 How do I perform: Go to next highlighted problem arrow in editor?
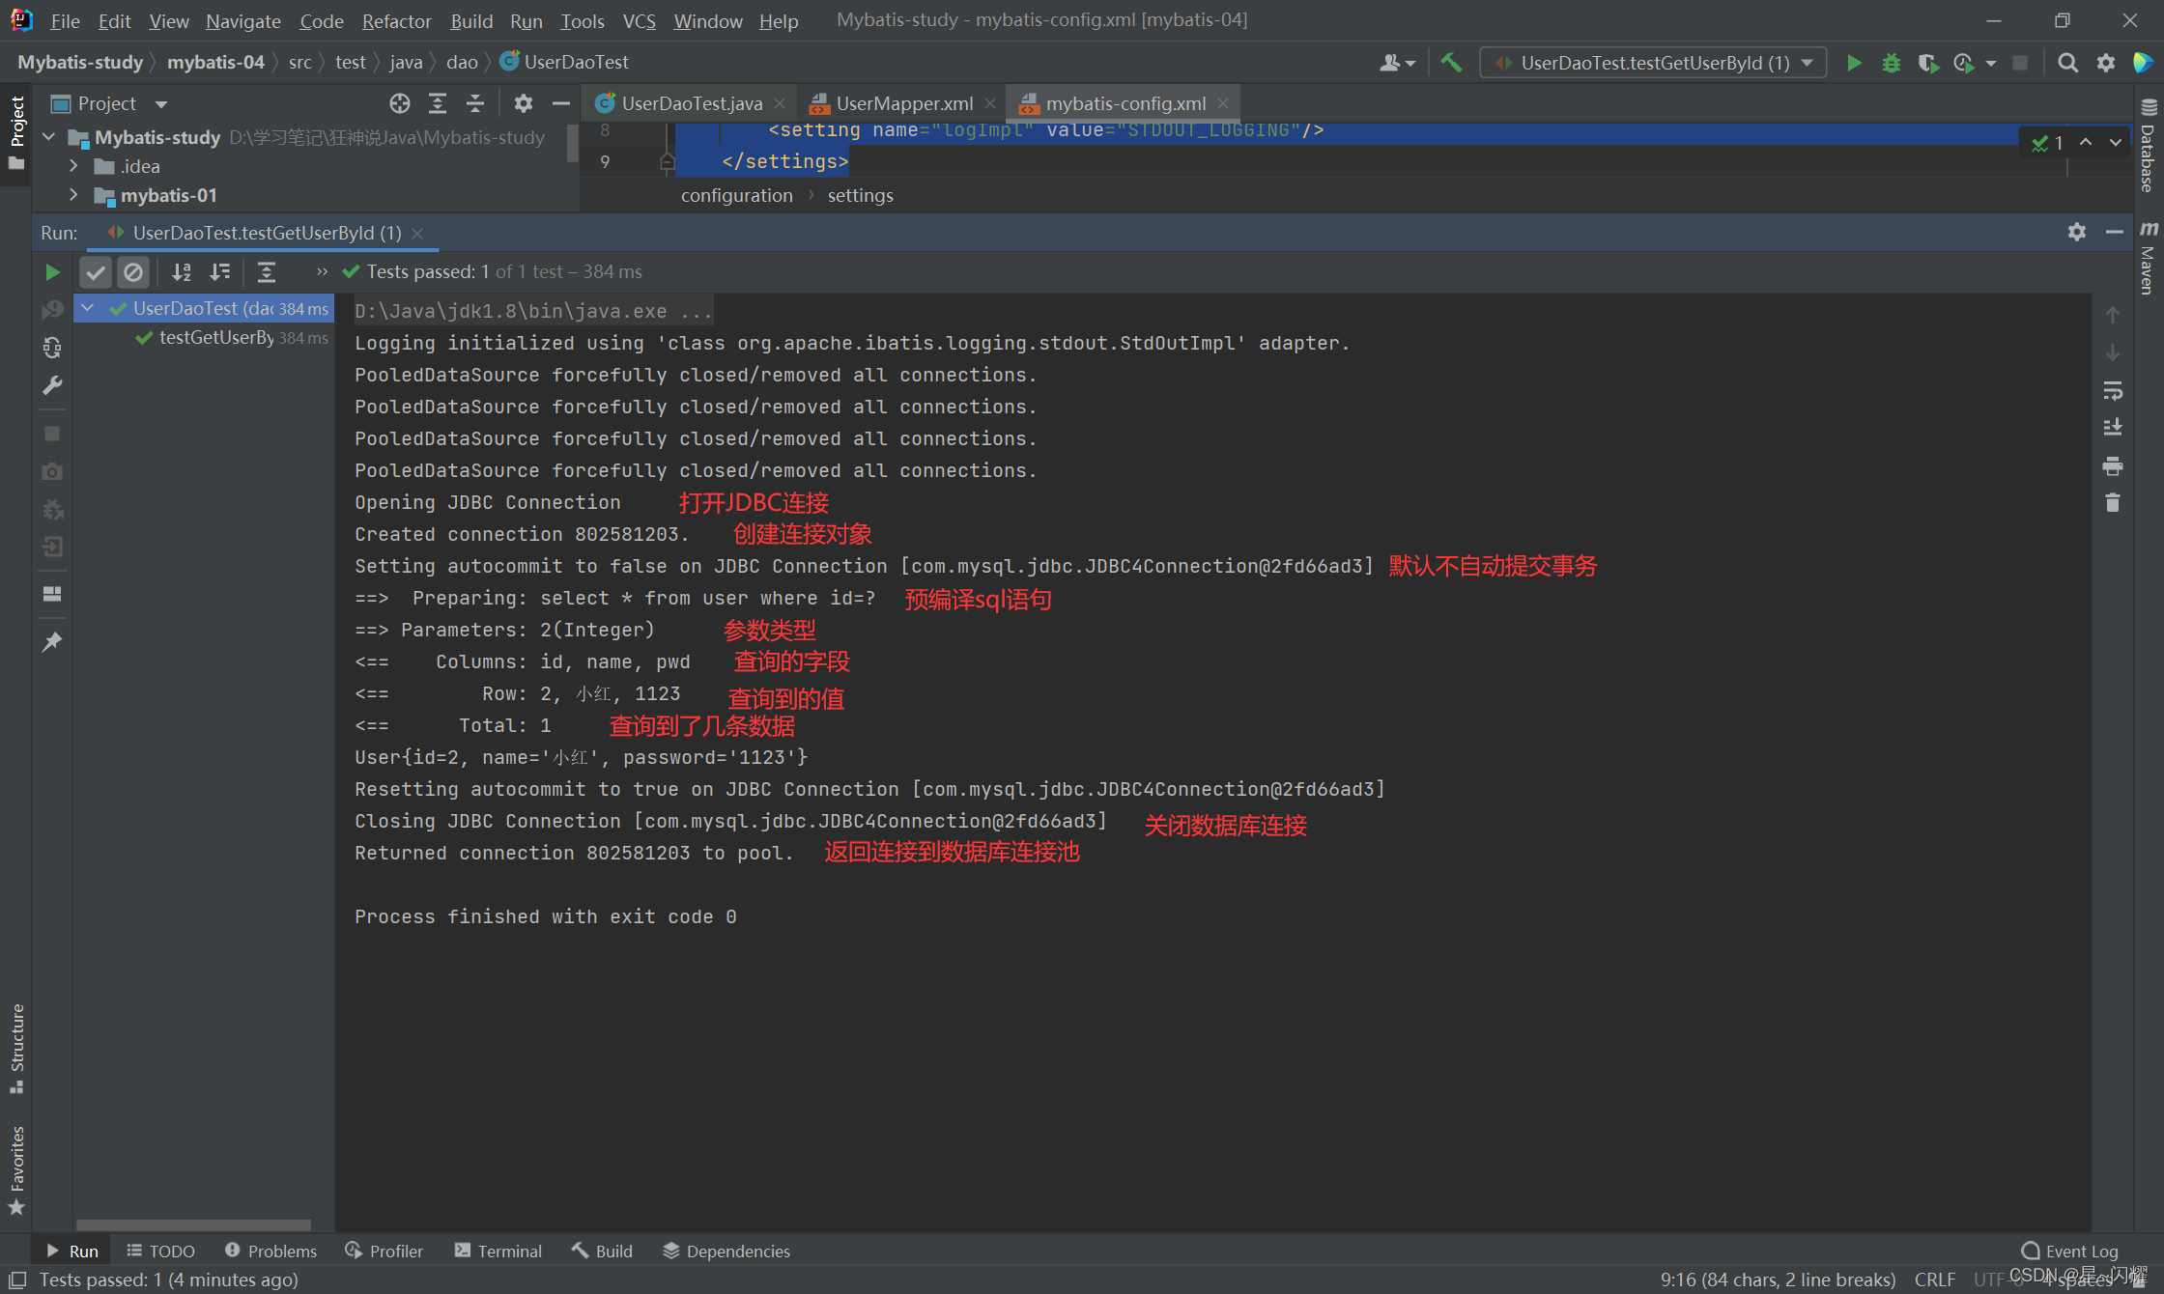point(2115,142)
